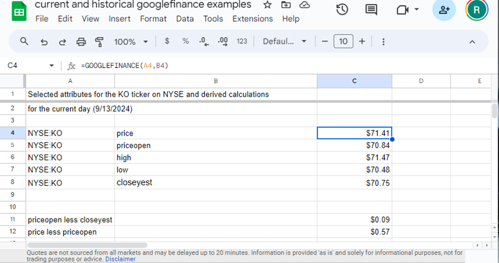This screenshot has width=499, height=263.
Task: Select column A header
Action: coord(70,81)
